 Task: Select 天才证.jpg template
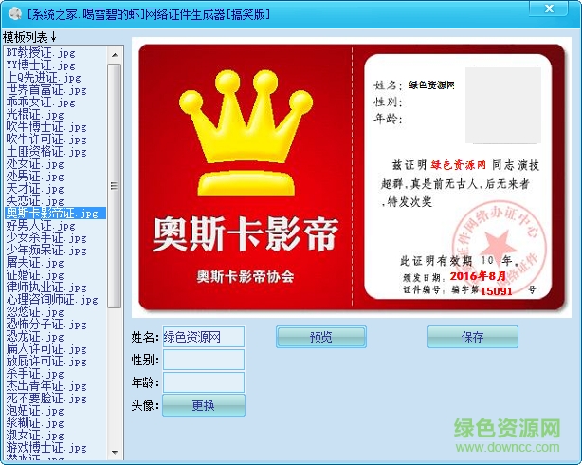click(x=40, y=189)
